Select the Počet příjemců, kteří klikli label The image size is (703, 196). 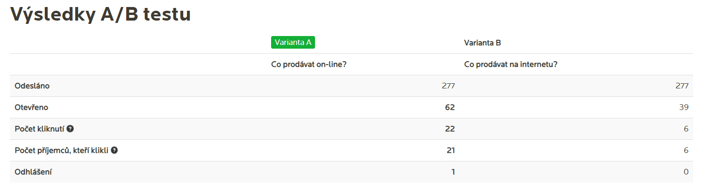[x=62, y=150]
